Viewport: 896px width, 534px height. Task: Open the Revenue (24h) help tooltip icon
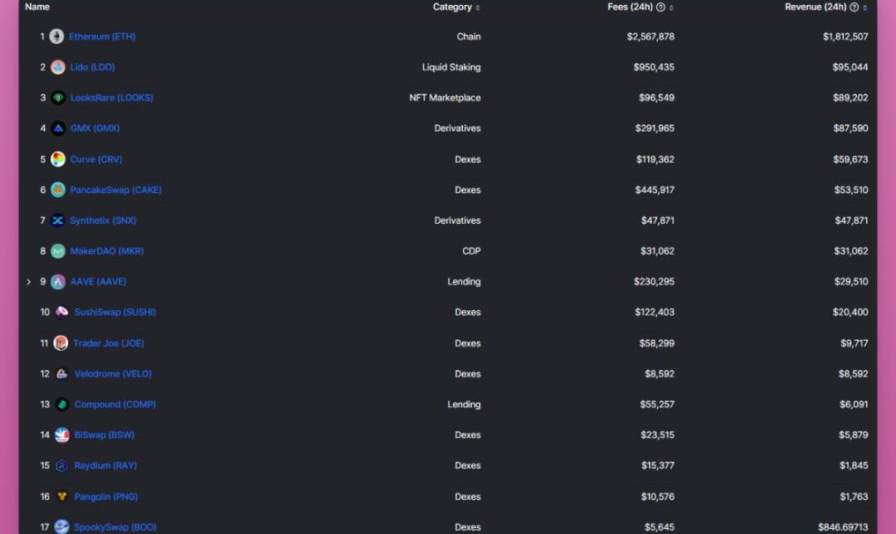tap(854, 7)
